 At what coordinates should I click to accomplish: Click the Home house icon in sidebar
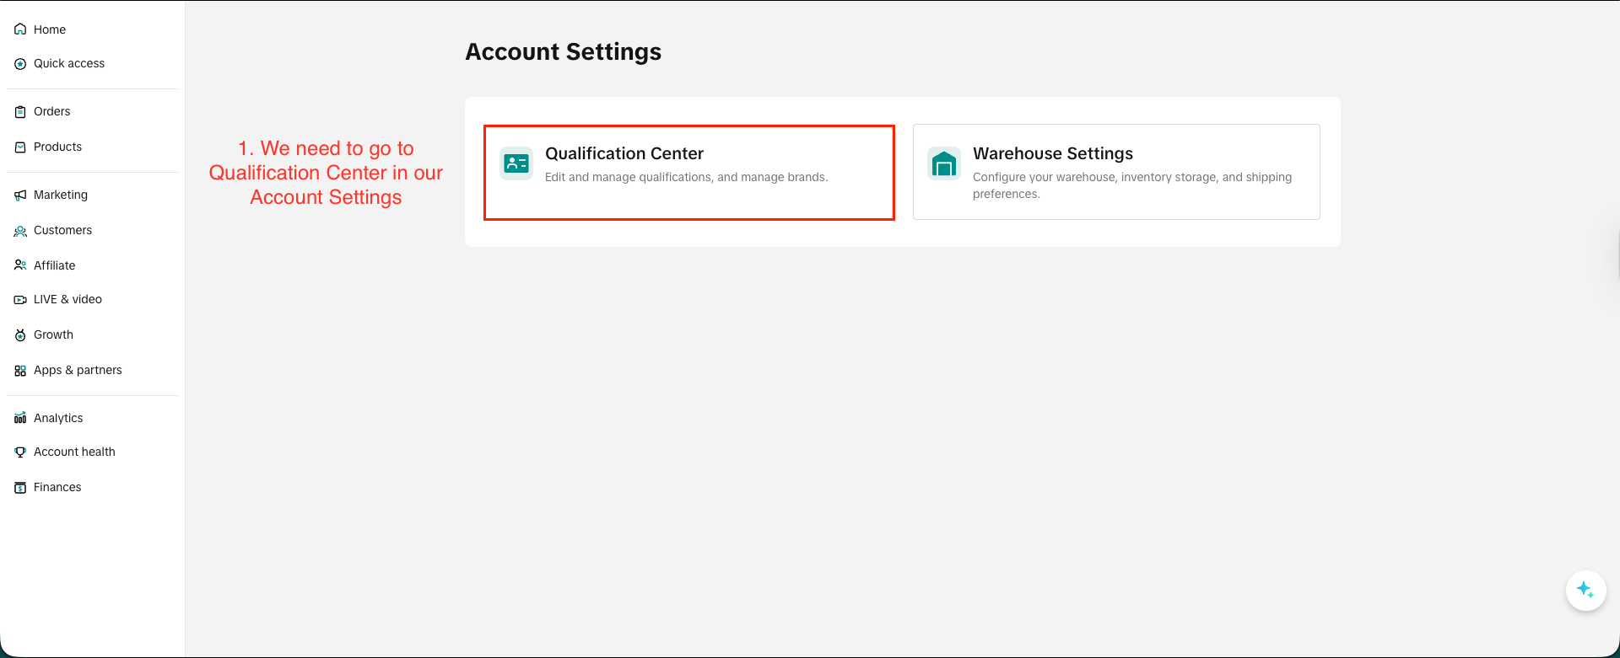(20, 29)
